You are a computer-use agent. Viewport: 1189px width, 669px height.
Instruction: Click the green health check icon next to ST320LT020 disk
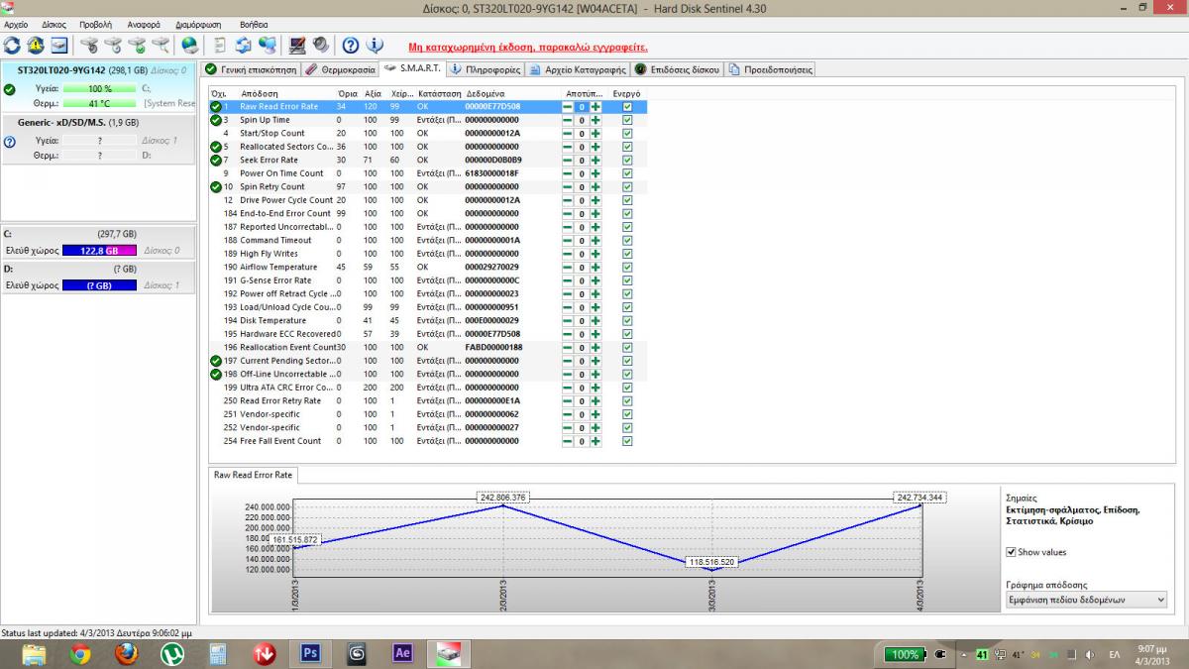point(10,89)
